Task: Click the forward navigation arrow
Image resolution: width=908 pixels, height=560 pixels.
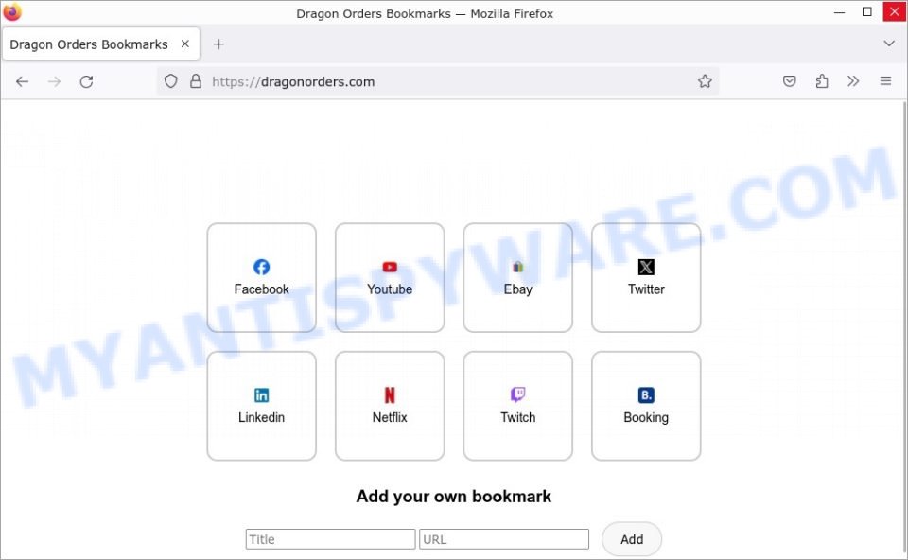Action: [55, 81]
